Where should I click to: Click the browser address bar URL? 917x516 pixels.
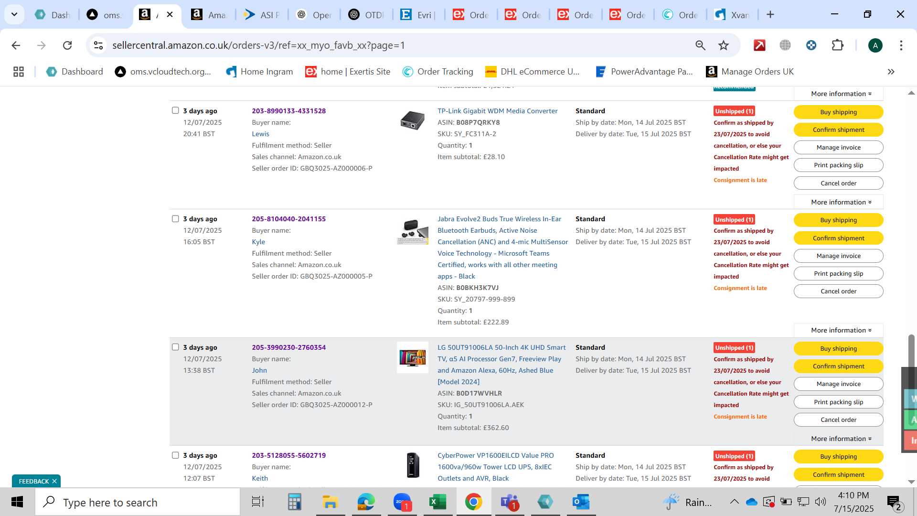click(x=258, y=45)
